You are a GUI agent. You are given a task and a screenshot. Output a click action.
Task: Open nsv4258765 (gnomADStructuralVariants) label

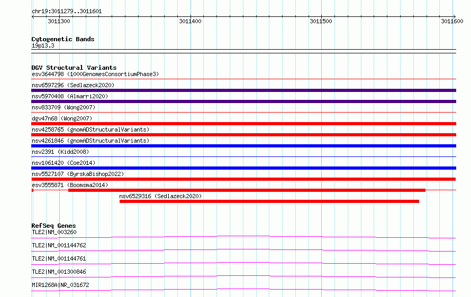coord(90,129)
